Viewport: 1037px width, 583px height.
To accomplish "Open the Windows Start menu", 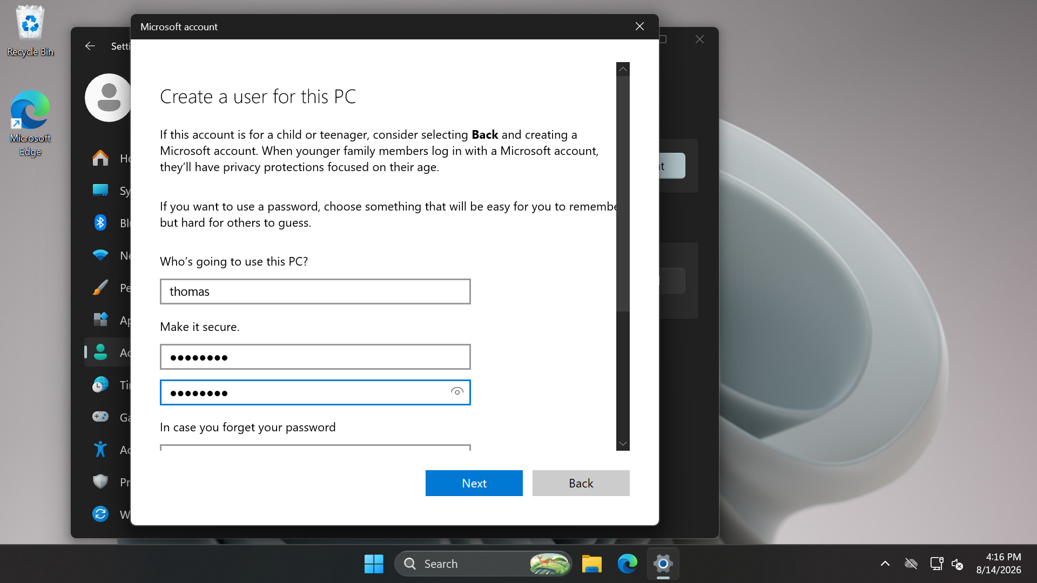I will (x=374, y=564).
